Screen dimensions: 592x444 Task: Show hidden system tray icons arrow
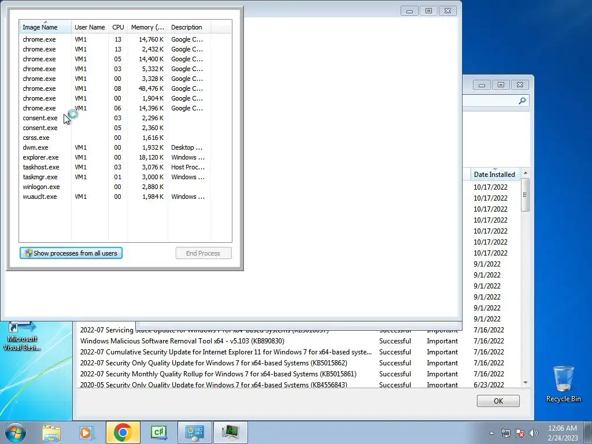(491, 433)
